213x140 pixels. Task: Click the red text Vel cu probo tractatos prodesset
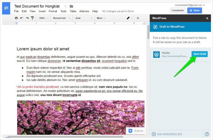click(x=38, y=87)
